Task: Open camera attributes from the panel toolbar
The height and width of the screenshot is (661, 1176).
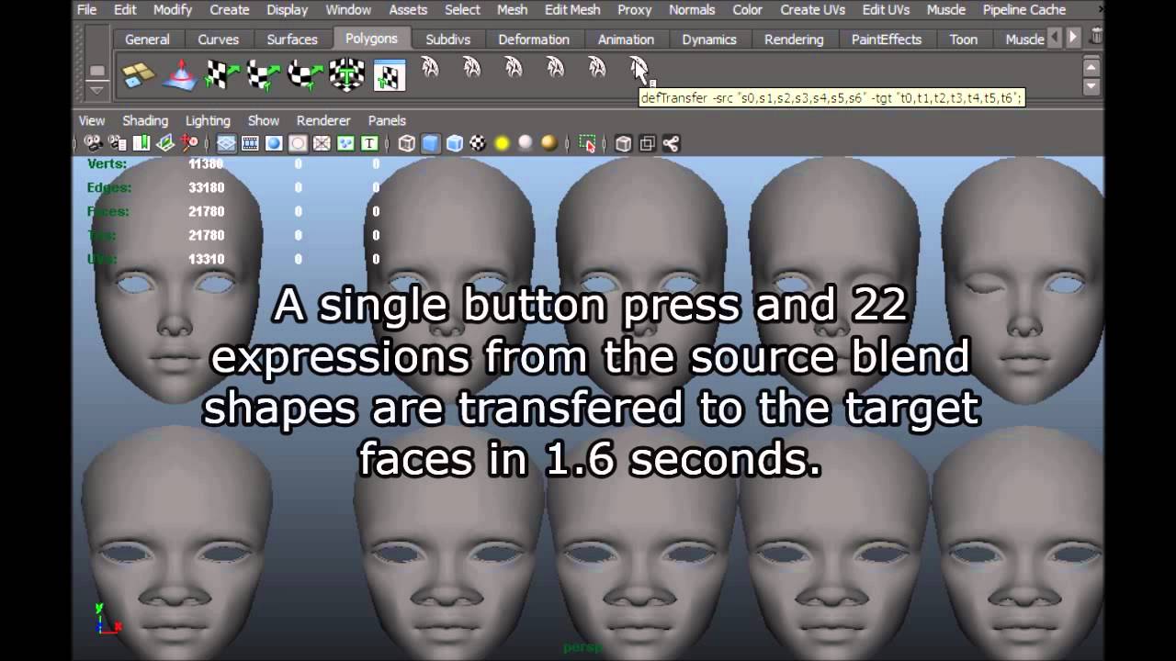Action: (118, 143)
